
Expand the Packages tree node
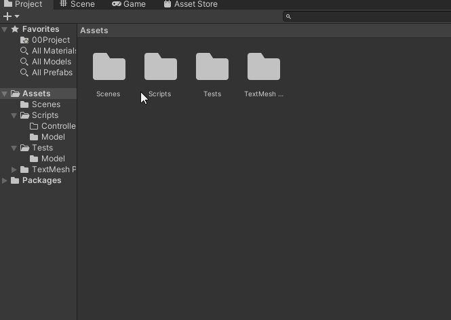(x=4, y=180)
